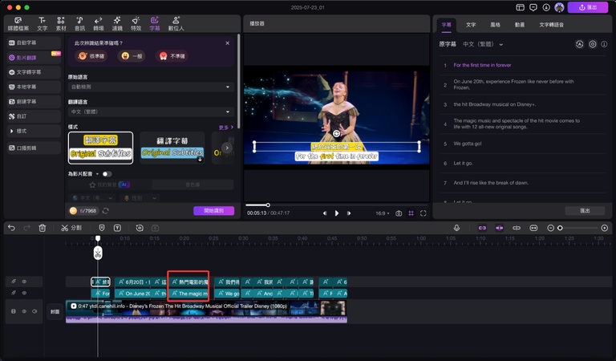Open the 原始語言 source language dropdown
This screenshot has height=361, width=616.
click(151, 87)
